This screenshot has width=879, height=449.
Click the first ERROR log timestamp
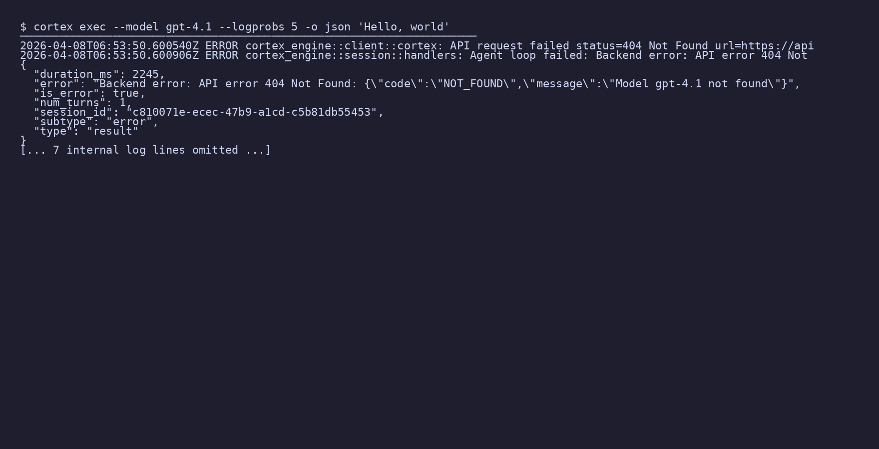[109, 46]
